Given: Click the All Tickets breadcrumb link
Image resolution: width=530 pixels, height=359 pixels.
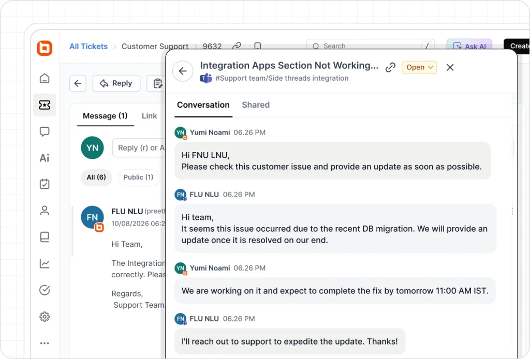Looking at the screenshot, I should click(89, 46).
